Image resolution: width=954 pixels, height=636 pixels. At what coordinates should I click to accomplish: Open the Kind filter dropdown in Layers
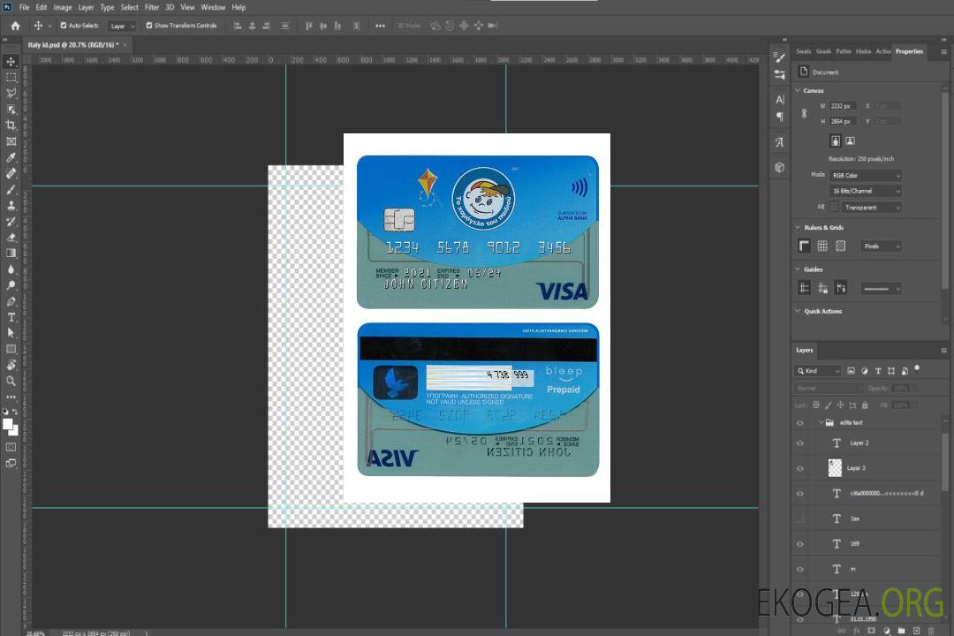[818, 371]
